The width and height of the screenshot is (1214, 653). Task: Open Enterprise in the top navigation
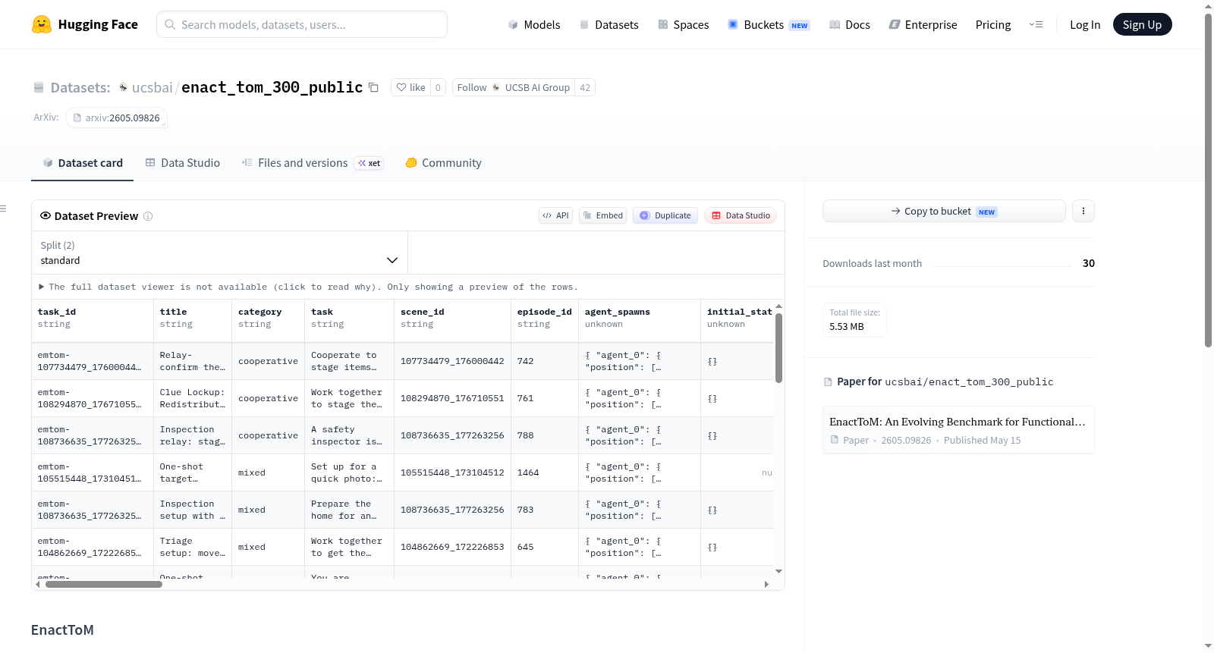pos(923,24)
